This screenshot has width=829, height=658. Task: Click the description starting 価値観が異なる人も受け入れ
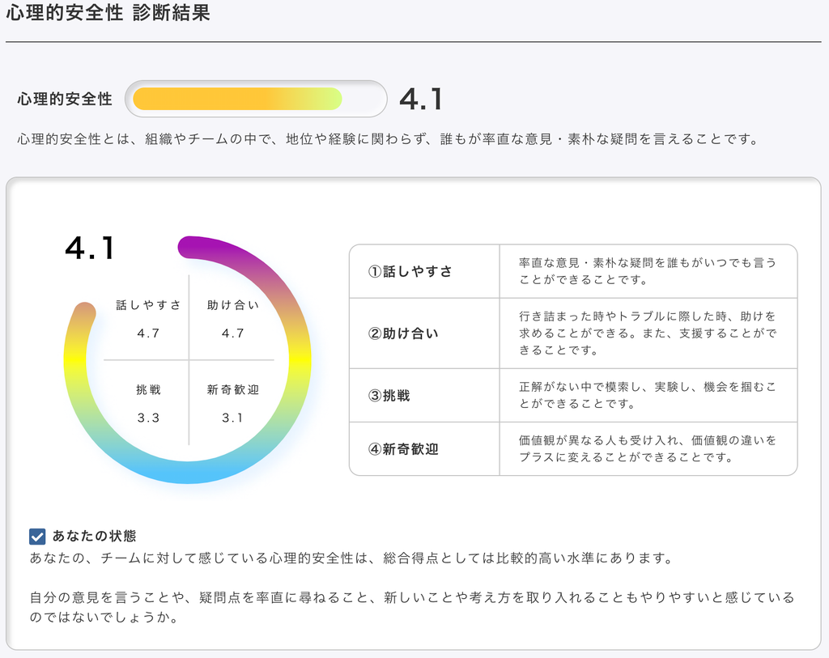tap(648, 448)
